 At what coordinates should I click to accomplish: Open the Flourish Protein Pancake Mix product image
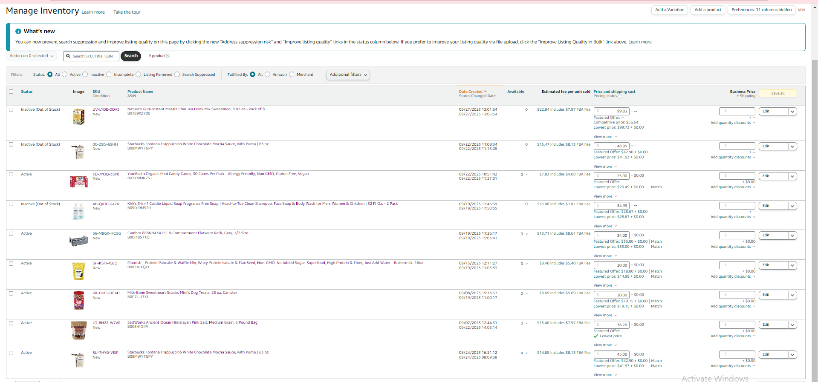point(78,271)
